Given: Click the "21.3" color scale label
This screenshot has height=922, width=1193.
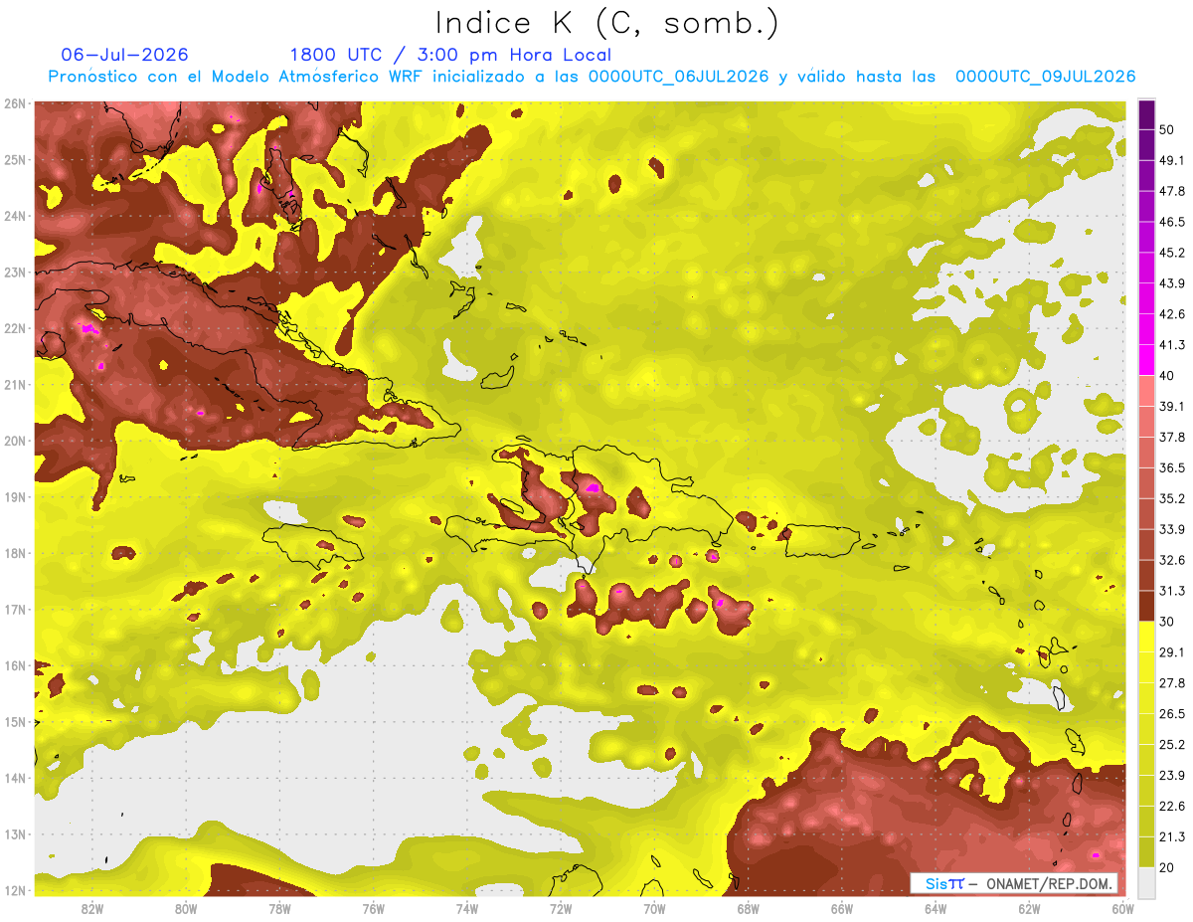Looking at the screenshot, I should pyautogui.click(x=1172, y=836).
